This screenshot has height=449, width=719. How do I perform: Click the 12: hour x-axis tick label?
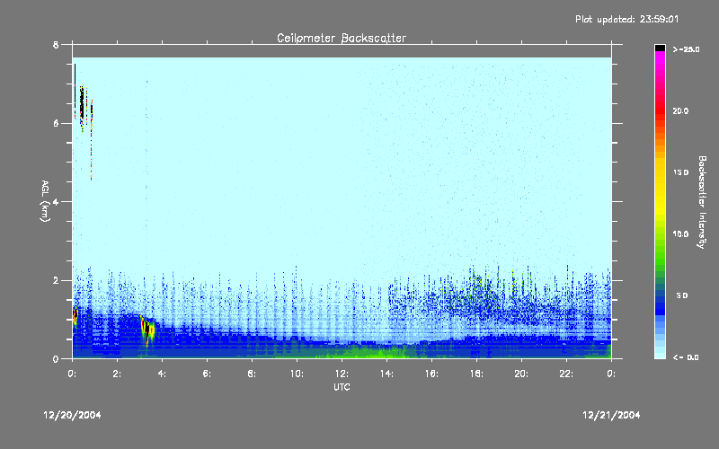342,374
